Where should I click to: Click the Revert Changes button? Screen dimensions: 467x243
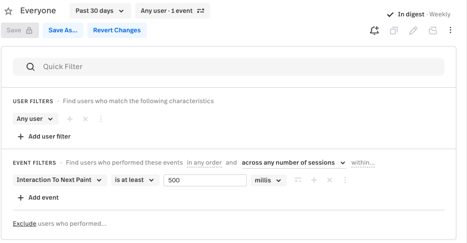(117, 30)
